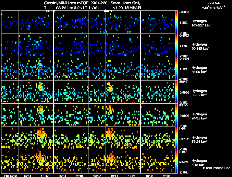Click the 15:41 time label

point(27,176)
